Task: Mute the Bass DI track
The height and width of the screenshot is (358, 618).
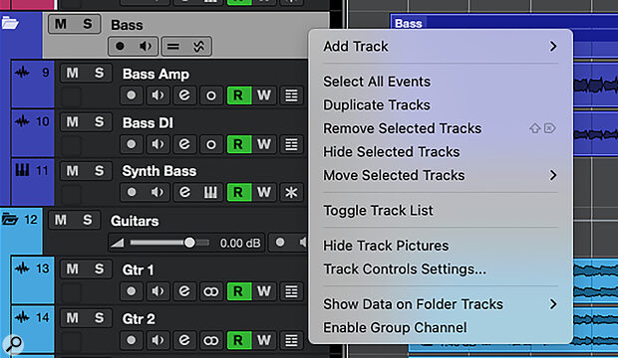Action: coord(72,122)
